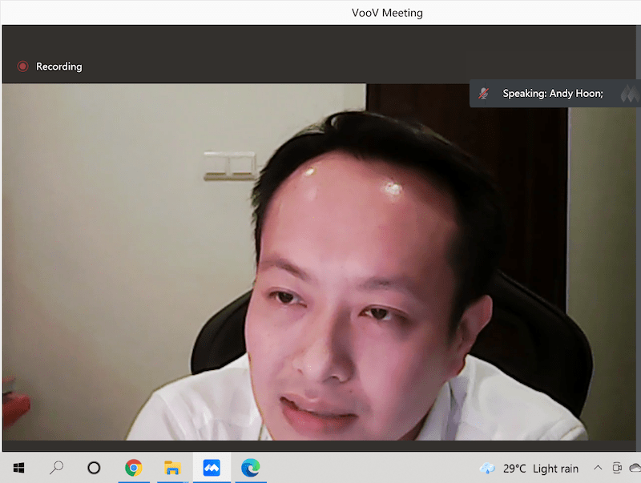Image resolution: width=641 pixels, height=483 pixels.
Task: Click the Speaking: Andy Hoon label
Action: (552, 94)
